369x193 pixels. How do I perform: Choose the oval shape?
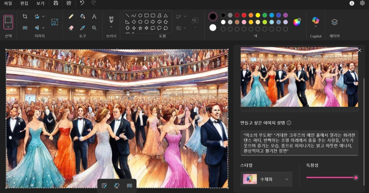[140, 16]
